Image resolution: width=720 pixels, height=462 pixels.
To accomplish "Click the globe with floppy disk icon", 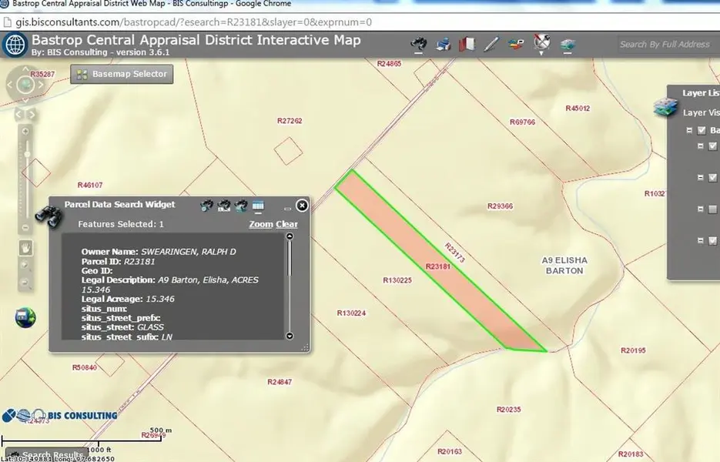I will click(25, 317).
